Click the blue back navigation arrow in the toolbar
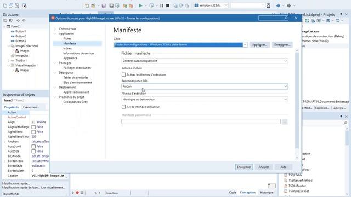This screenshot has height=197, width=351. pyautogui.click(x=278, y=5)
